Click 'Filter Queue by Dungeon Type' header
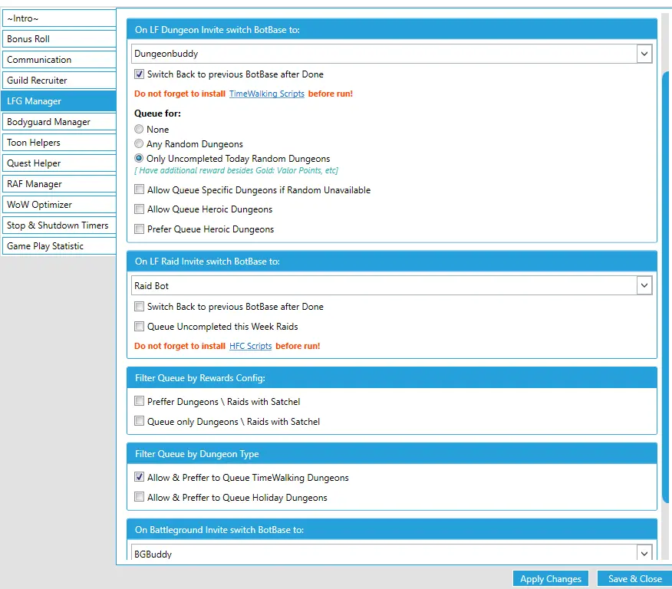 392,453
